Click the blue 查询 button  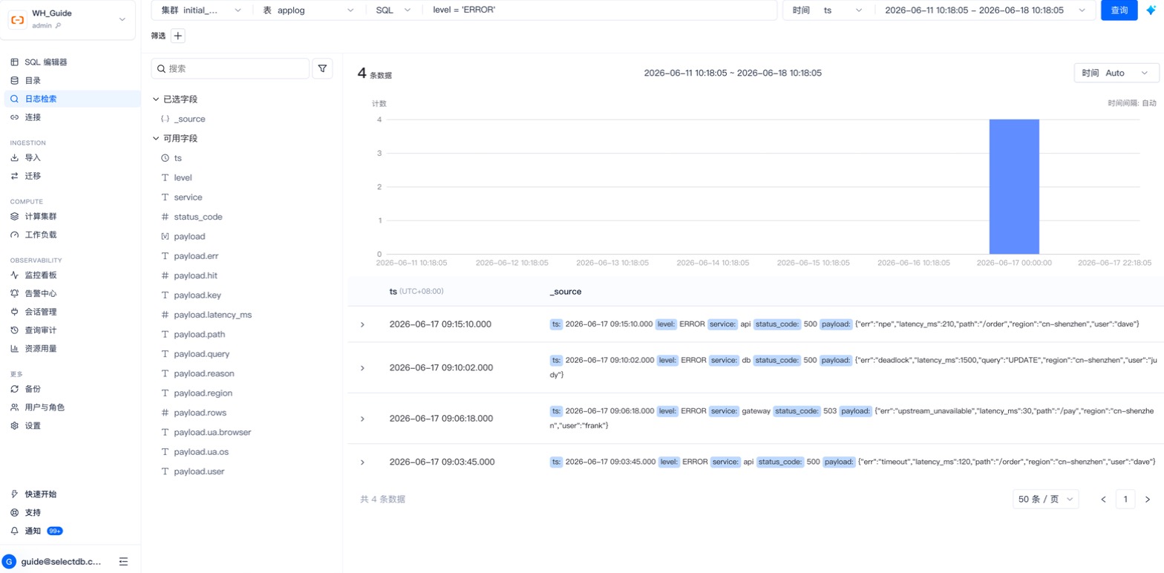[1119, 10]
